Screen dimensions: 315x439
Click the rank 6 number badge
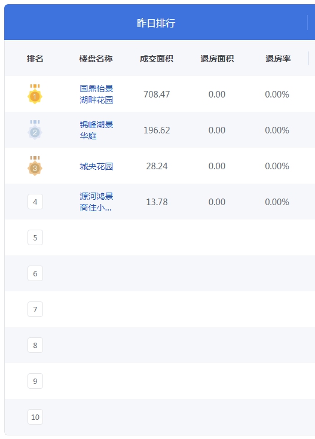click(x=35, y=273)
